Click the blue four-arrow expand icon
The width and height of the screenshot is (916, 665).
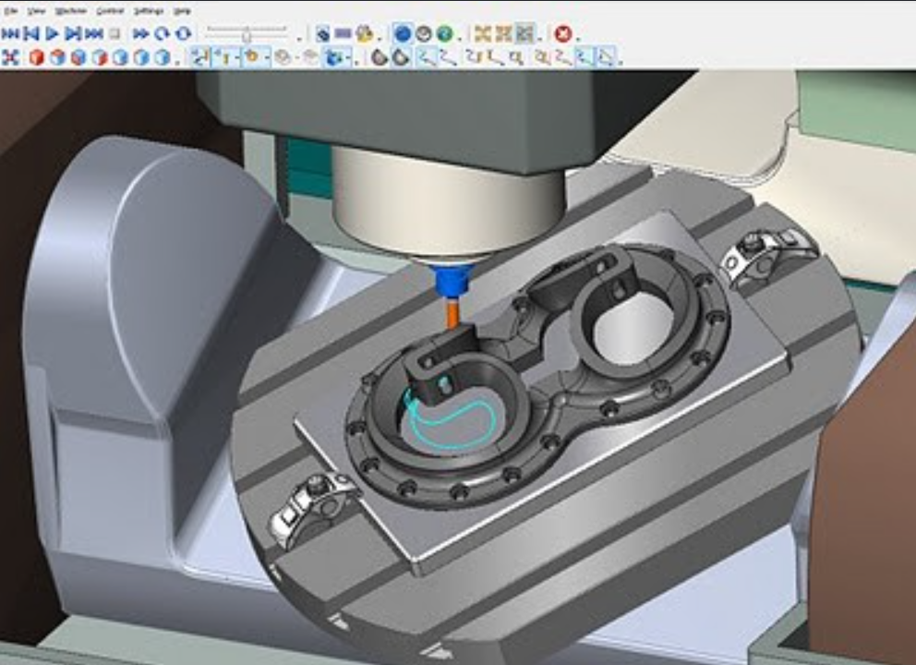point(10,56)
